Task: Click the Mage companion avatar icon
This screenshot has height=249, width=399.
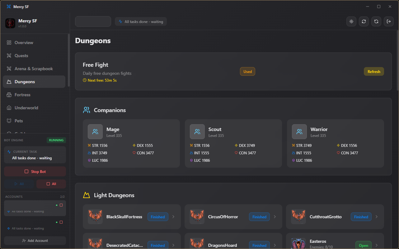Action: point(95,132)
